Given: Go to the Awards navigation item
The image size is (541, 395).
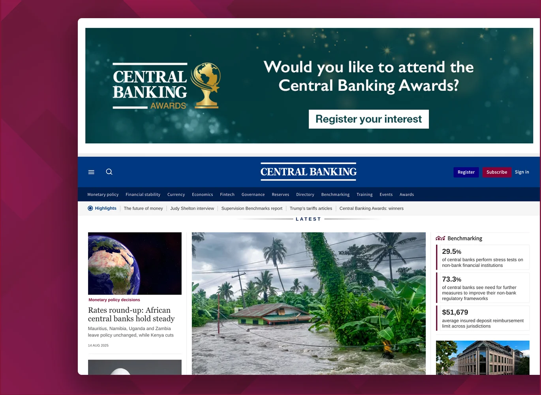Looking at the screenshot, I should click(406, 194).
